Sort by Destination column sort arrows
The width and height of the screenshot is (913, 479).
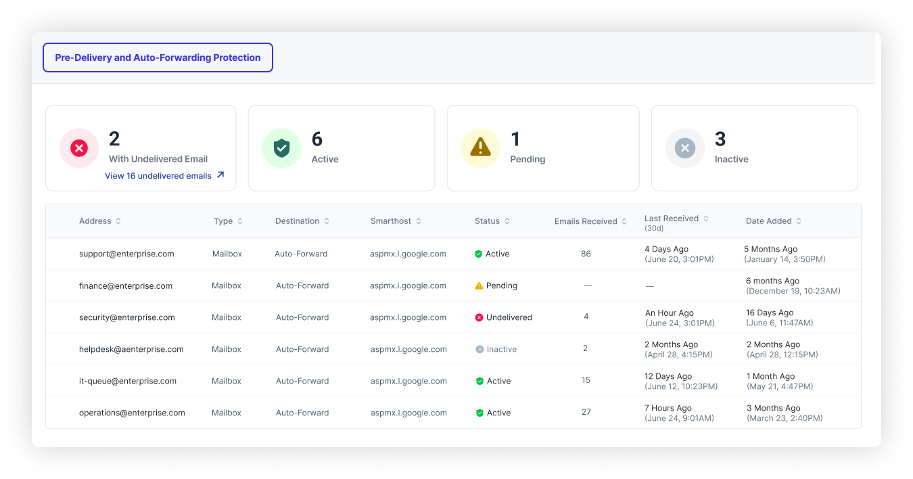click(327, 221)
